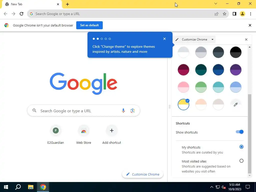Open the Web Store shortcut
The width and height of the screenshot is (256, 192).
83,135
